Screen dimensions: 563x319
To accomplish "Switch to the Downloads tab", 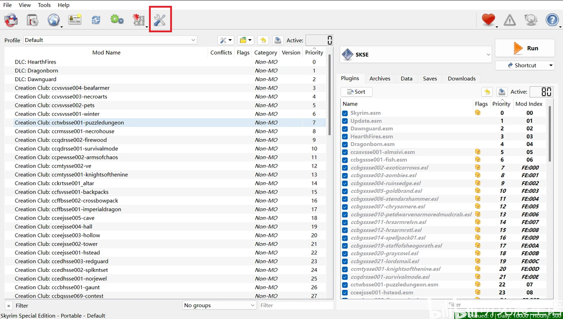I will tap(461, 78).
